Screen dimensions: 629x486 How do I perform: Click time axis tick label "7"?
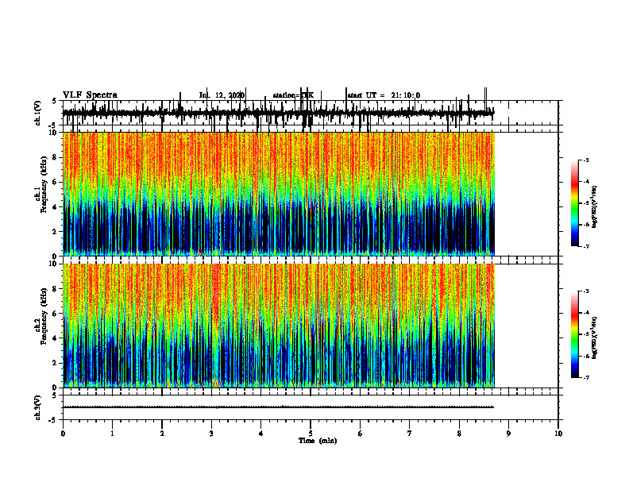coord(410,434)
